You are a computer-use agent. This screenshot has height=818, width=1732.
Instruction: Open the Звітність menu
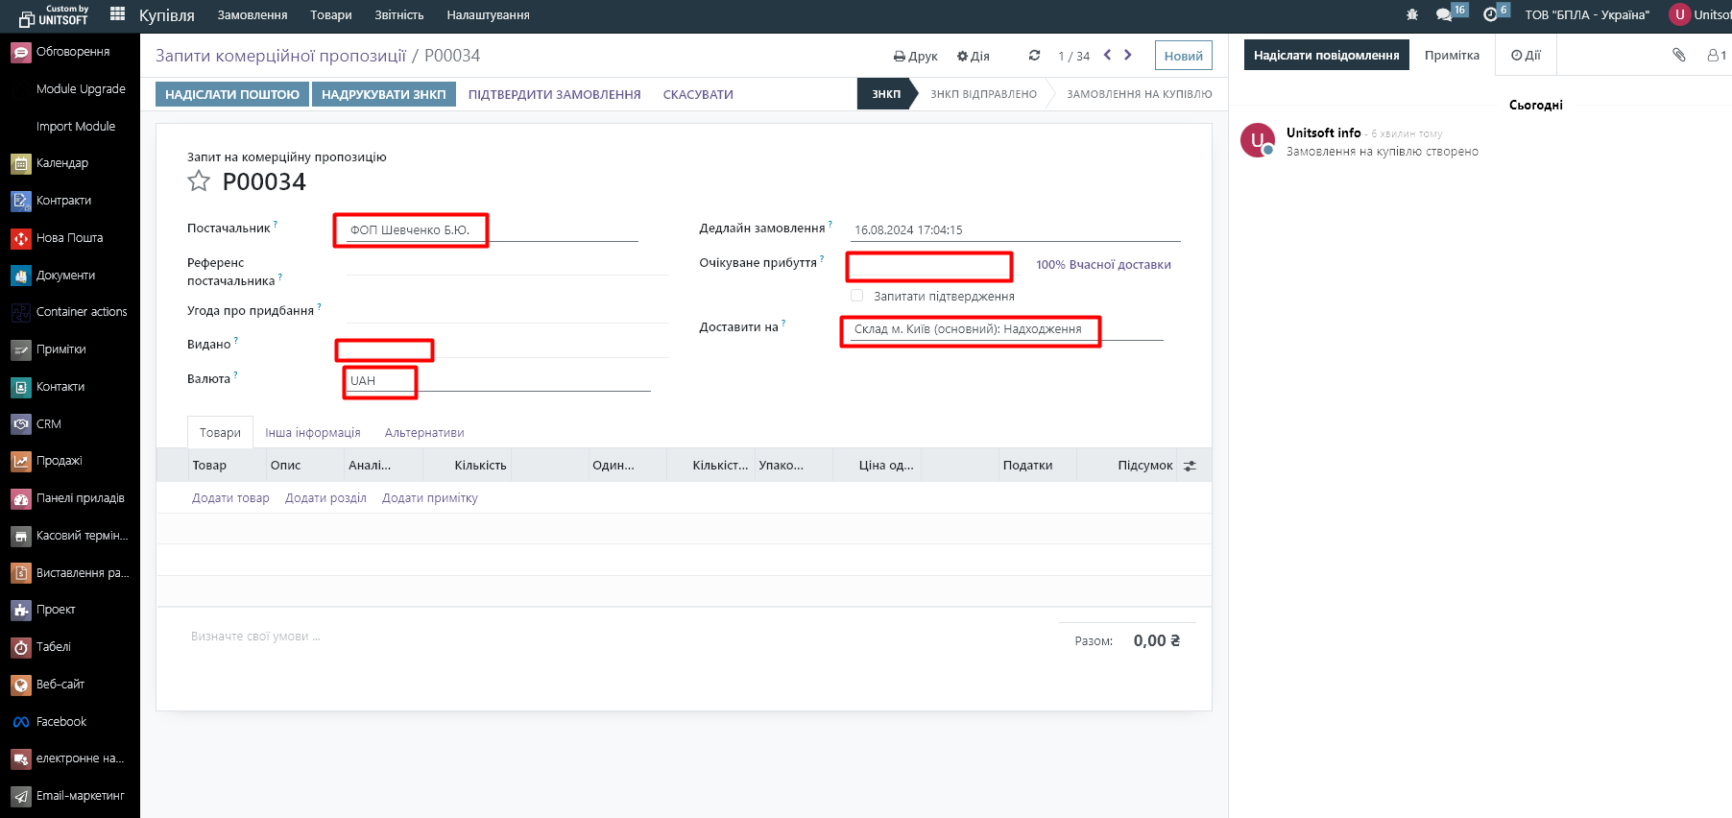point(398,15)
